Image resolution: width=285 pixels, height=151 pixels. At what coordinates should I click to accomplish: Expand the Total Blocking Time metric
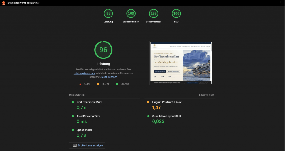(x=88, y=116)
